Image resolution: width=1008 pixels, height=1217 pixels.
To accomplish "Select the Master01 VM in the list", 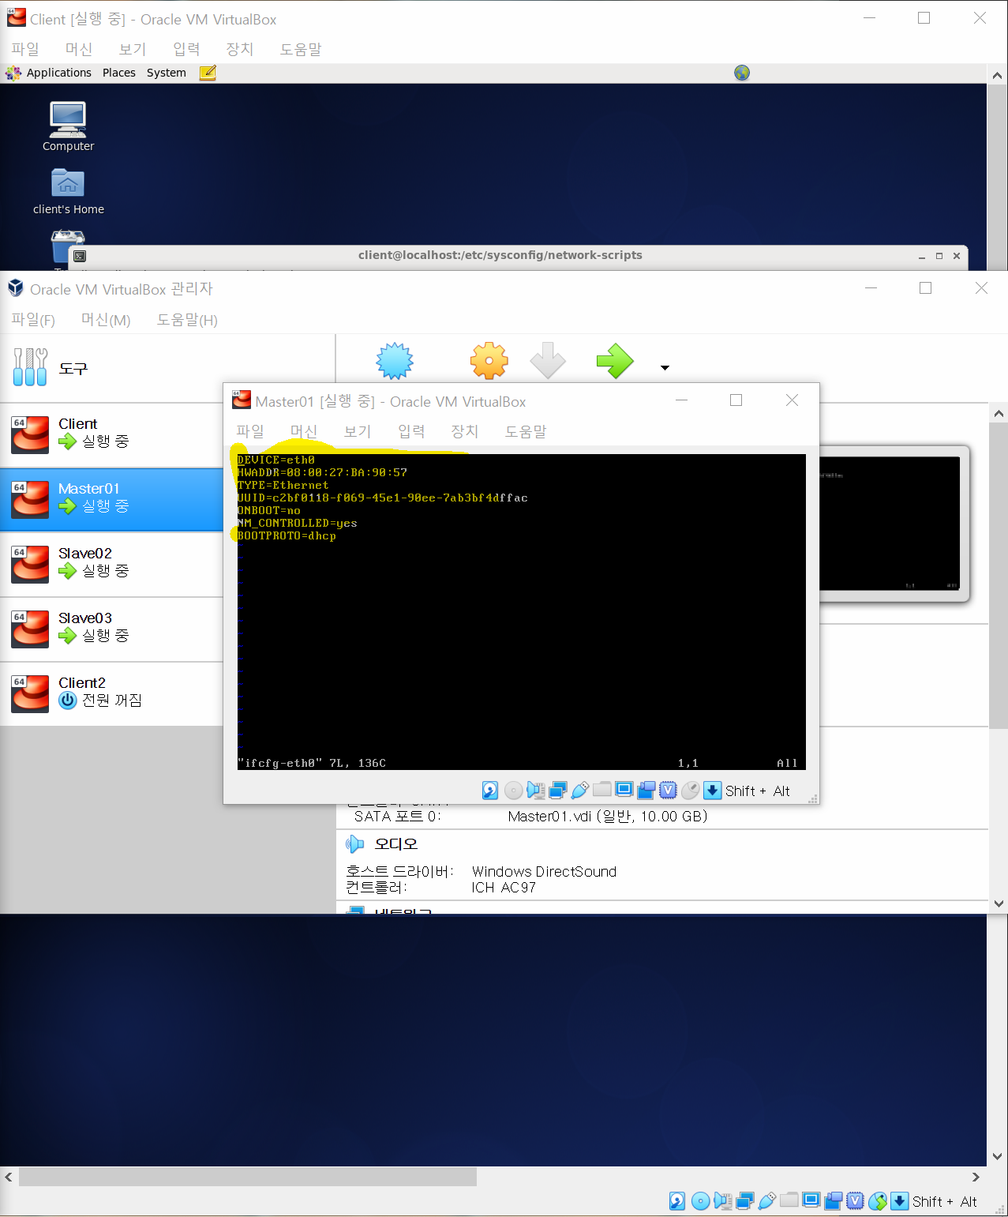I will [x=112, y=499].
